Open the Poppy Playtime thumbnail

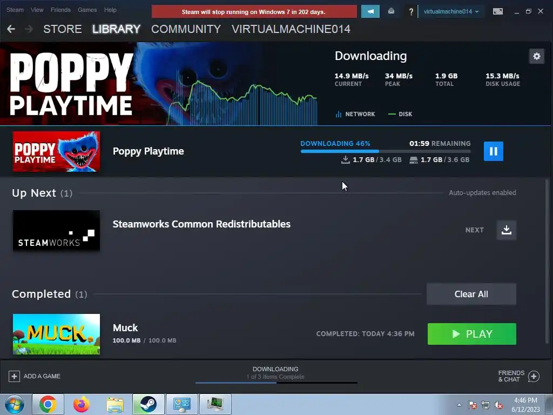56,151
